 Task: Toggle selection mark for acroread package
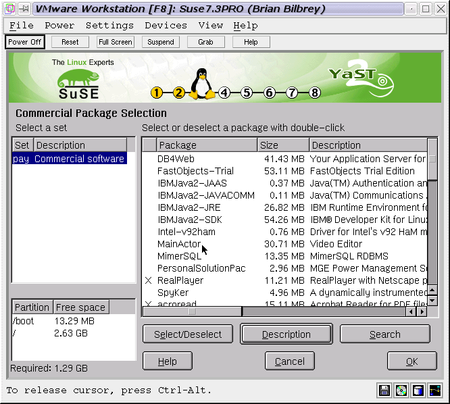149,304
